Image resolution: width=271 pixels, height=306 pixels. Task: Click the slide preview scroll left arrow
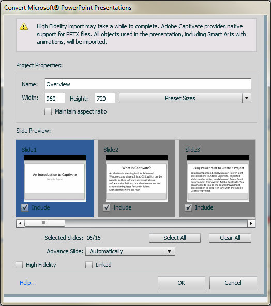pos(20,223)
